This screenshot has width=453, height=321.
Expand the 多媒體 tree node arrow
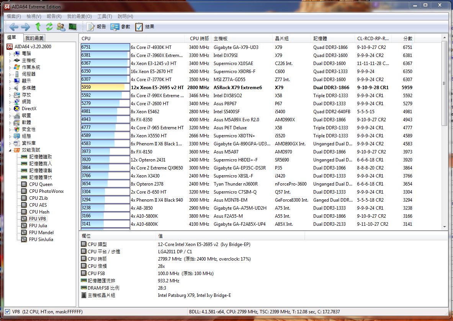tap(10, 88)
